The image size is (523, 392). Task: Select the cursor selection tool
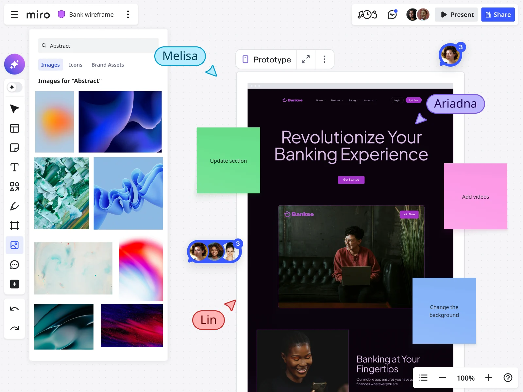tap(14, 109)
